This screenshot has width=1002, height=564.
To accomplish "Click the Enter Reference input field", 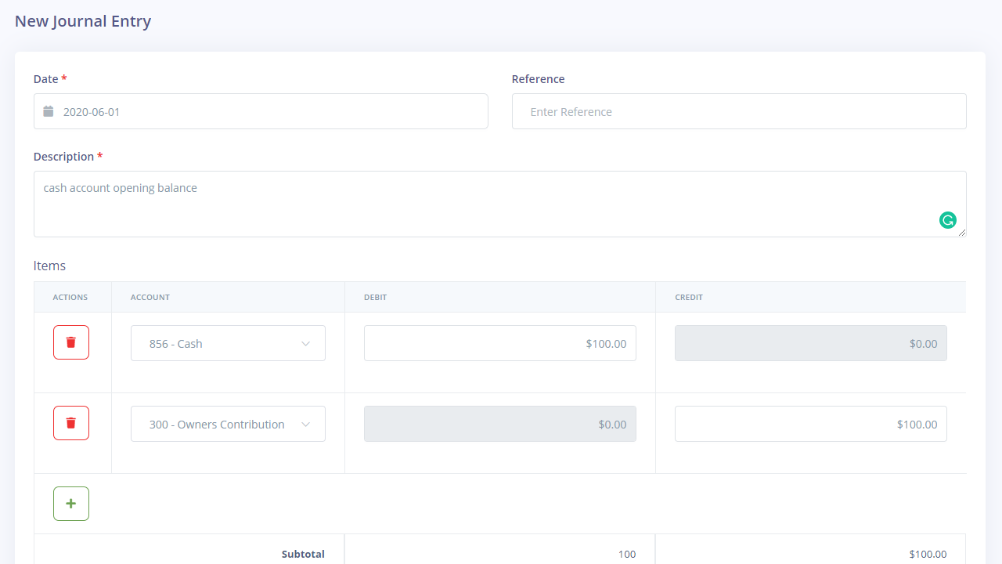I will pos(739,111).
